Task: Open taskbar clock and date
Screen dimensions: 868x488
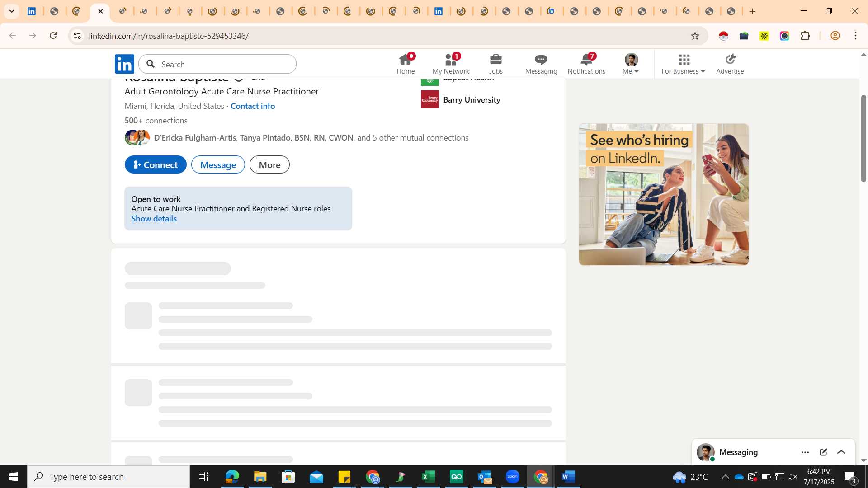Action: [x=819, y=477]
